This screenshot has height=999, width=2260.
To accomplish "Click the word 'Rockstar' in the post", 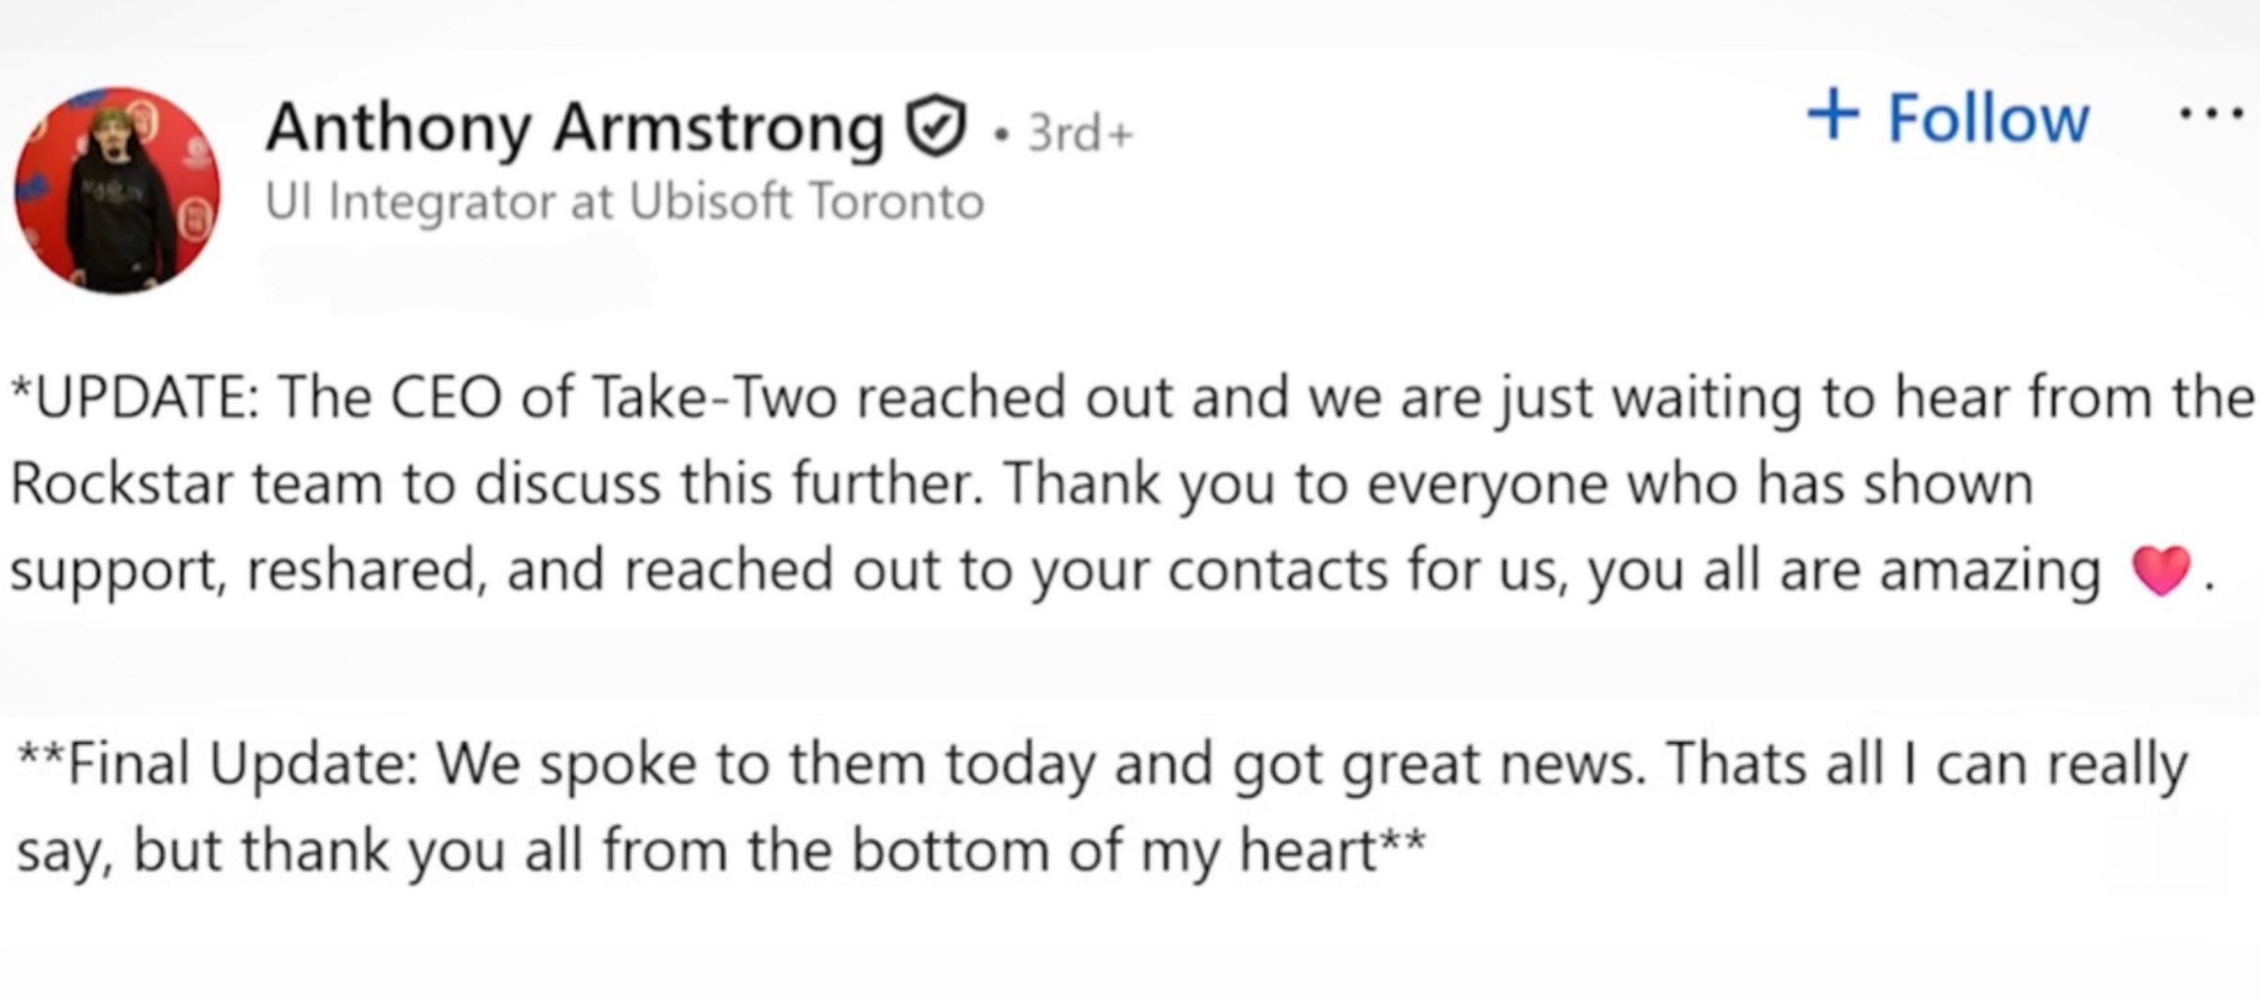I will point(120,484).
